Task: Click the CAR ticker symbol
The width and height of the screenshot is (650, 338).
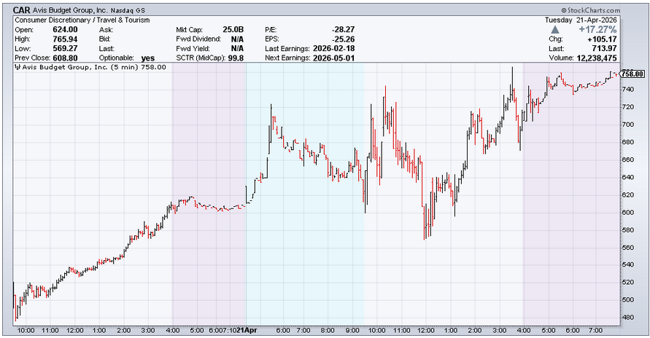Action: (x=22, y=10)
